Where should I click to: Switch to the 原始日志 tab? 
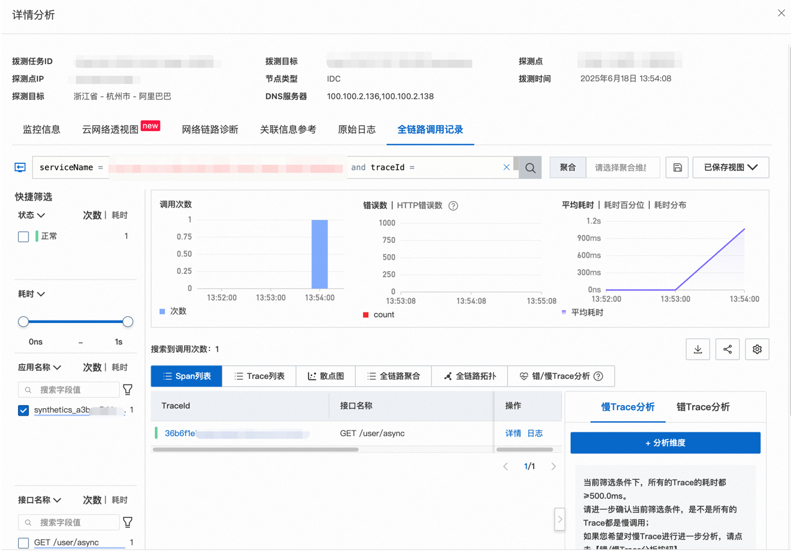point(357,130)
